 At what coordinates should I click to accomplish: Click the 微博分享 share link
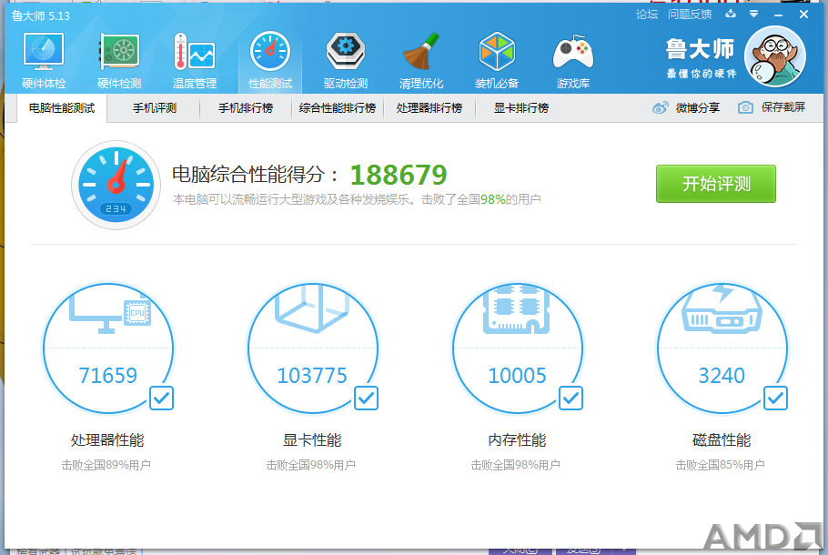(698, 107)
